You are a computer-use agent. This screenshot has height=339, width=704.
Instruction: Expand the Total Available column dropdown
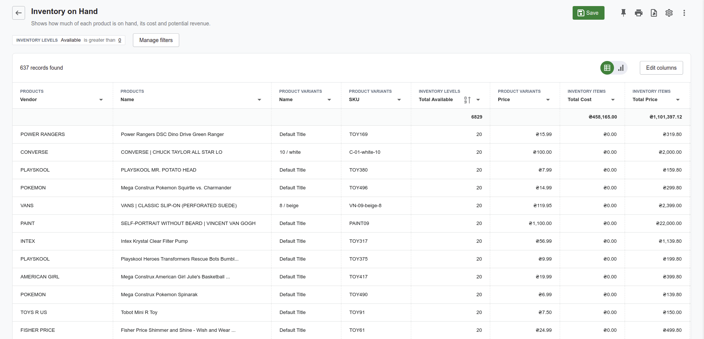pyautogui.click(x=478, y=100)
